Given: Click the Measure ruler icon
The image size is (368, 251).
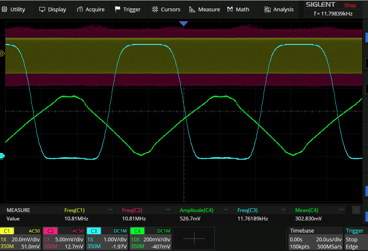Looking at the screenshot, I should tap(192, 9).
